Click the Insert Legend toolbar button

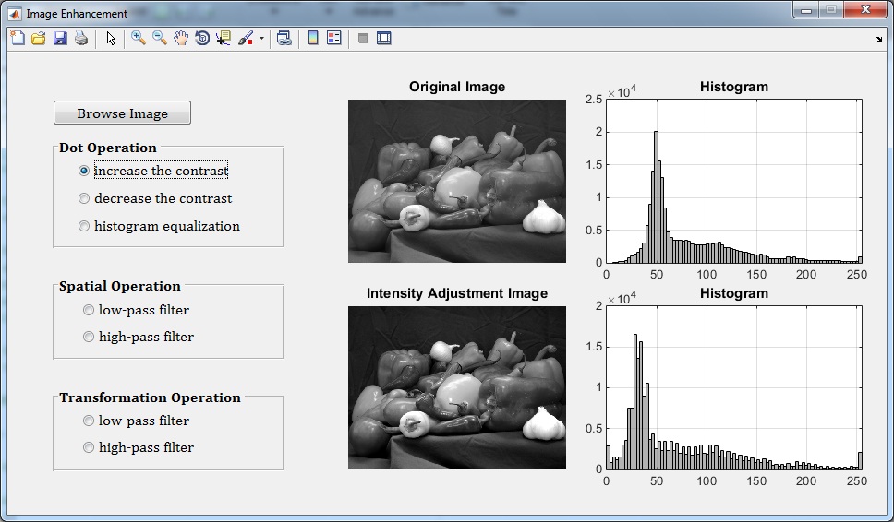(x=334, y=39)
